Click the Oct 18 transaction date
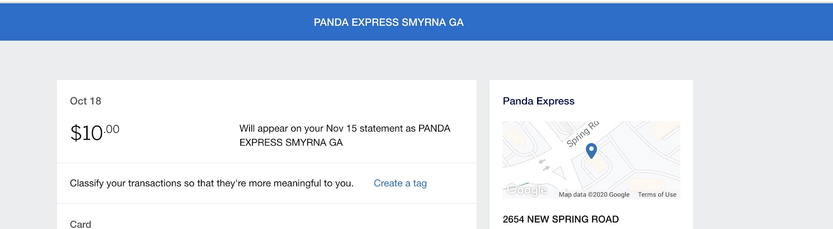This screenshot has height=229, width=833. point(85,101)
